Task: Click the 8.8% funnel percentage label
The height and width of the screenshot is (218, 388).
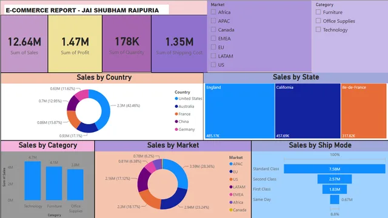Action: [335, 214]
